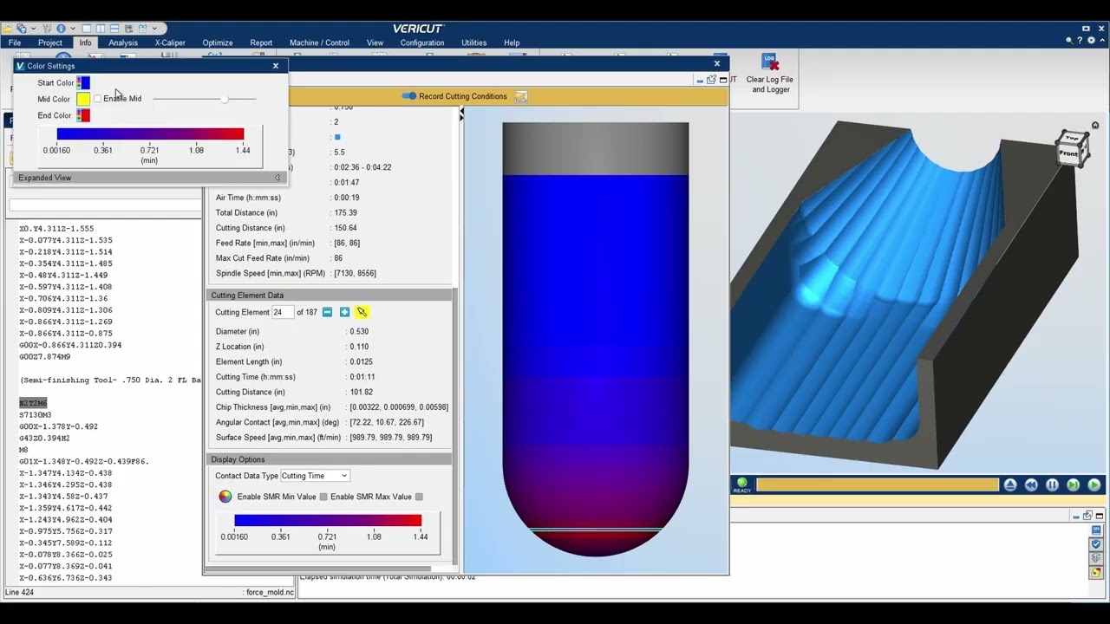1110x624 pixels.
Task: Click the home view icon above view cube
Action: (x=1095, y=126)
